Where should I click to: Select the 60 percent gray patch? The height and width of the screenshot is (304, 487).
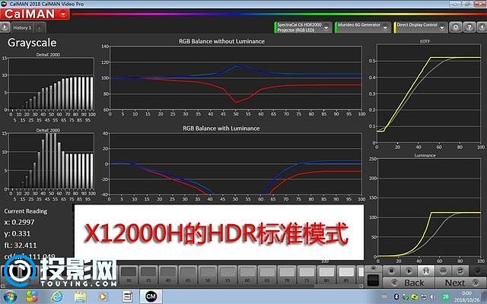pyautogui.click(x=247, y=274)
